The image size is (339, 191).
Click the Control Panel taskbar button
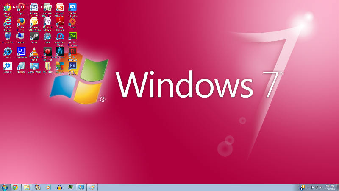coord(81,187)
